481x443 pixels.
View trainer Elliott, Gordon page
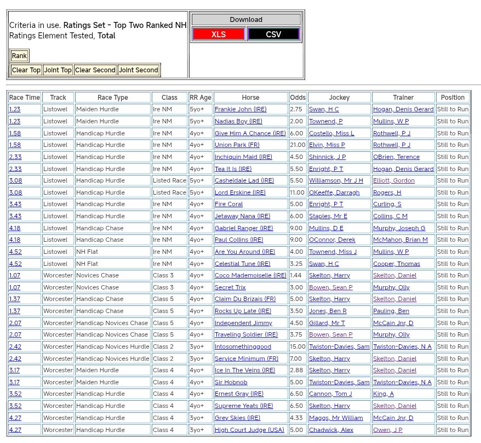(x=393, y=181)
